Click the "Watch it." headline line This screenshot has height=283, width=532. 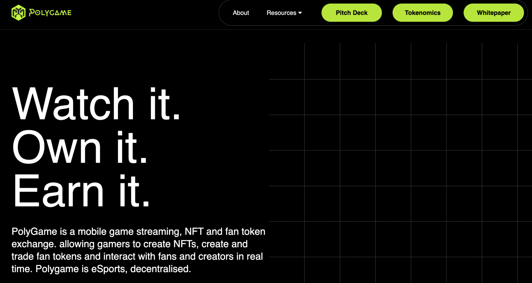96,104
